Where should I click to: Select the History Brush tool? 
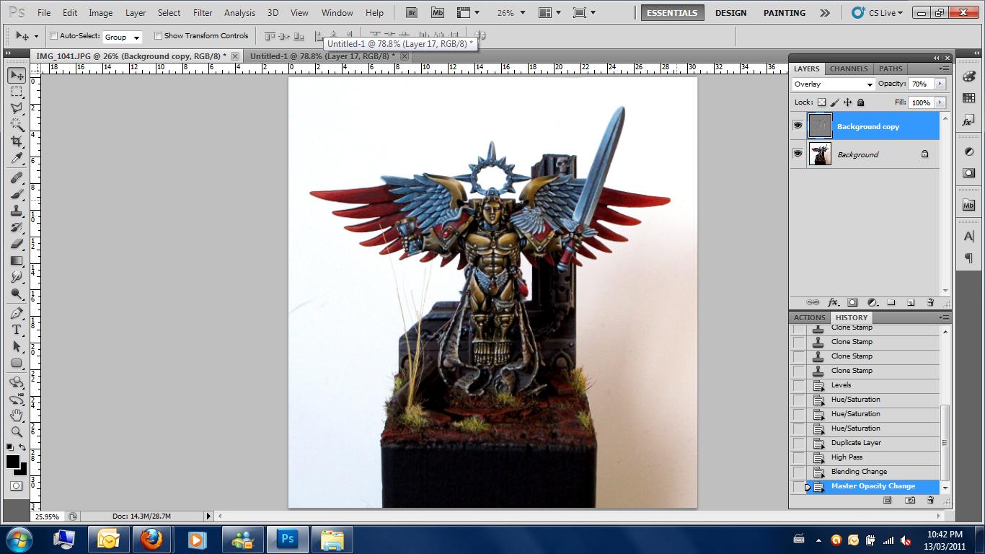[17, 227]
